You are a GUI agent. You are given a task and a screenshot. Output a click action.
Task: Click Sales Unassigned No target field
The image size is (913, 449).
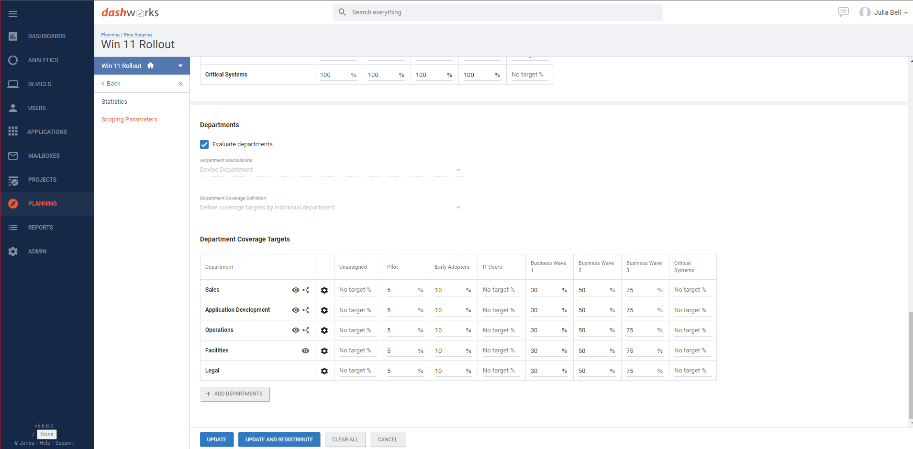tap(358, 290)
